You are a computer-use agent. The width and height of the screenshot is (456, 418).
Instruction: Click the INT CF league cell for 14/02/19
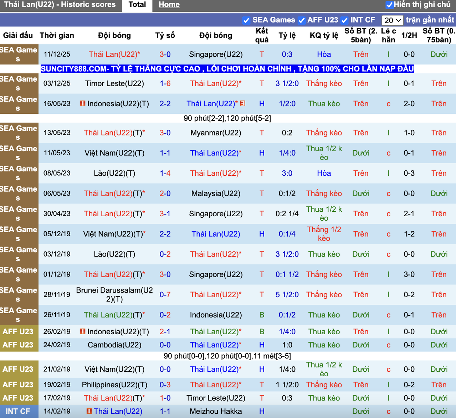(19, 411)
